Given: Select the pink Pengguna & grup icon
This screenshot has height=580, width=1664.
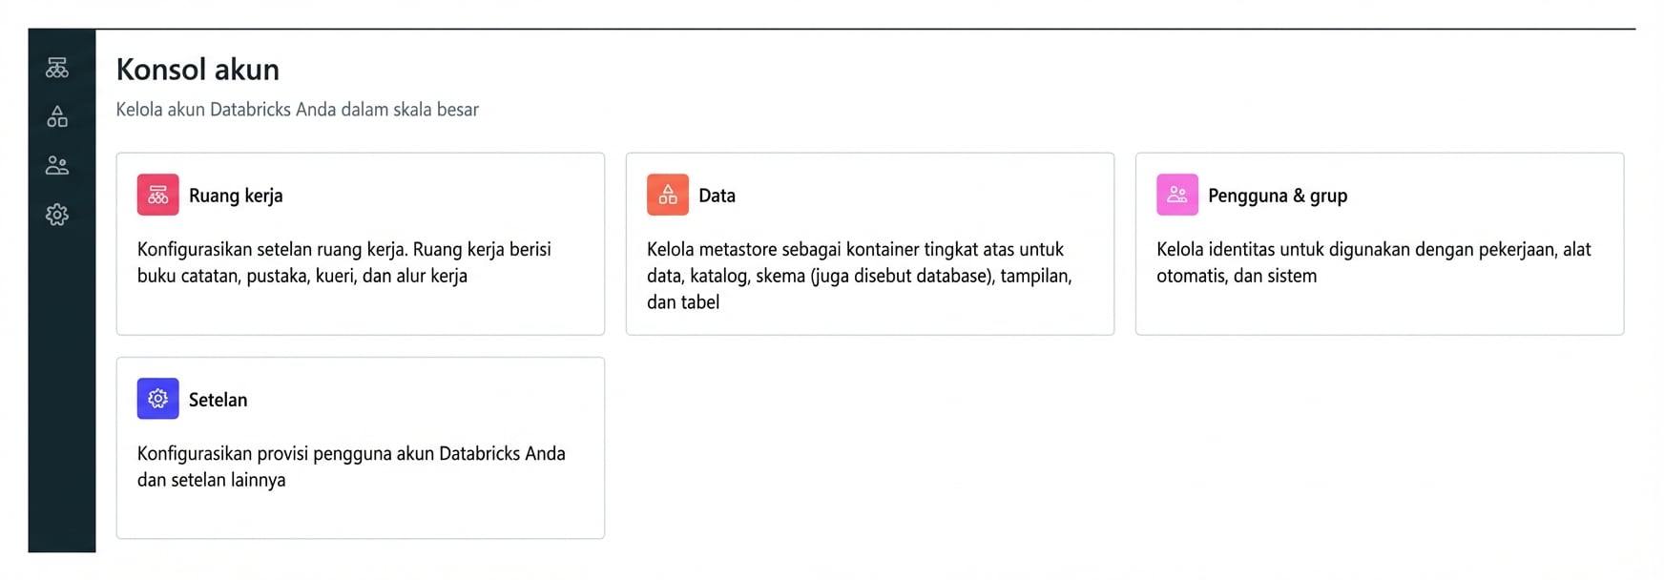Looking at the screenshot, I should [x=1176, y=195].
